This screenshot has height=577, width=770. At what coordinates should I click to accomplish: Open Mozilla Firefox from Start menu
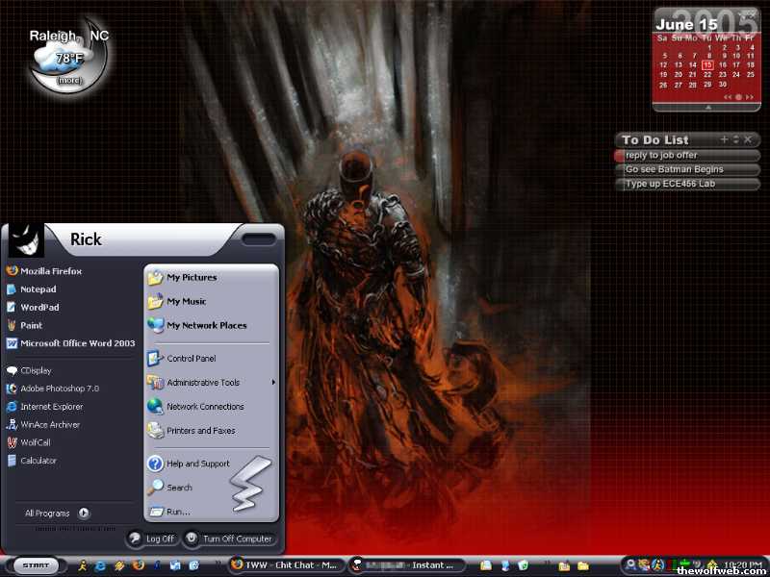(x=50, y=271)
